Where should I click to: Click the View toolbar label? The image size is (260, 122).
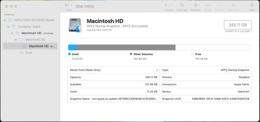click(x=69, y=10)
